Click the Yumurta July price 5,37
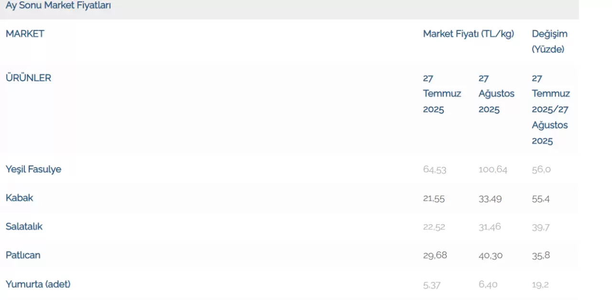This screenshot has height=300, width=612. (432, 285)
